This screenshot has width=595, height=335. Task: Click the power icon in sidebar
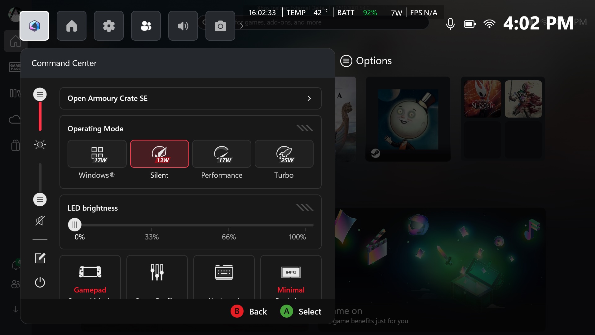40,282
